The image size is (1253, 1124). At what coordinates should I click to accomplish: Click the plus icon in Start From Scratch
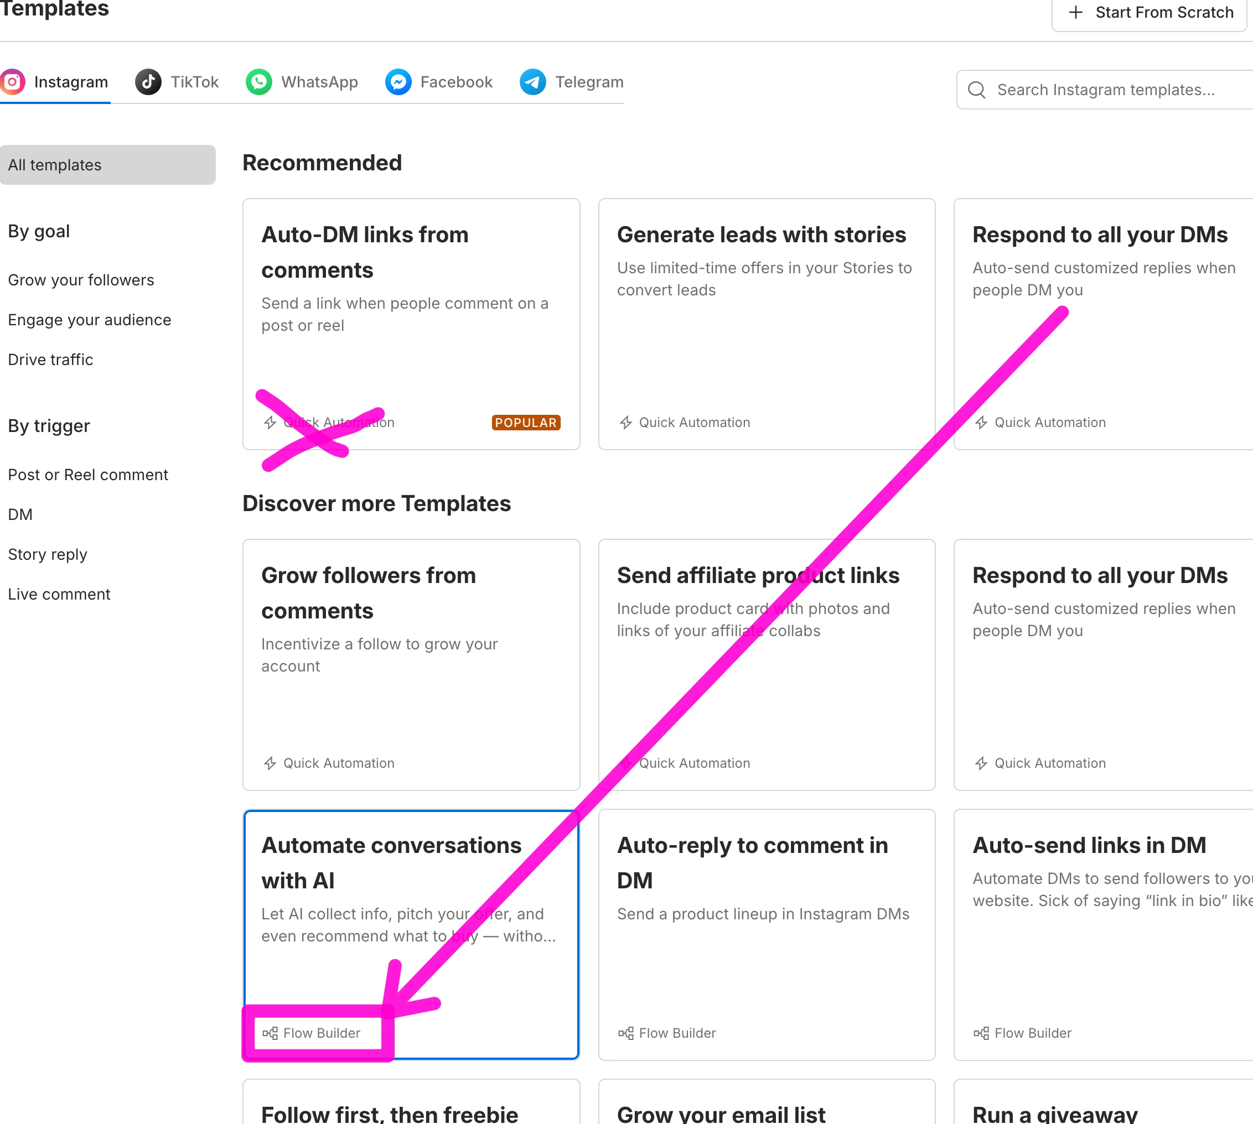click(x=1076, y=12)
